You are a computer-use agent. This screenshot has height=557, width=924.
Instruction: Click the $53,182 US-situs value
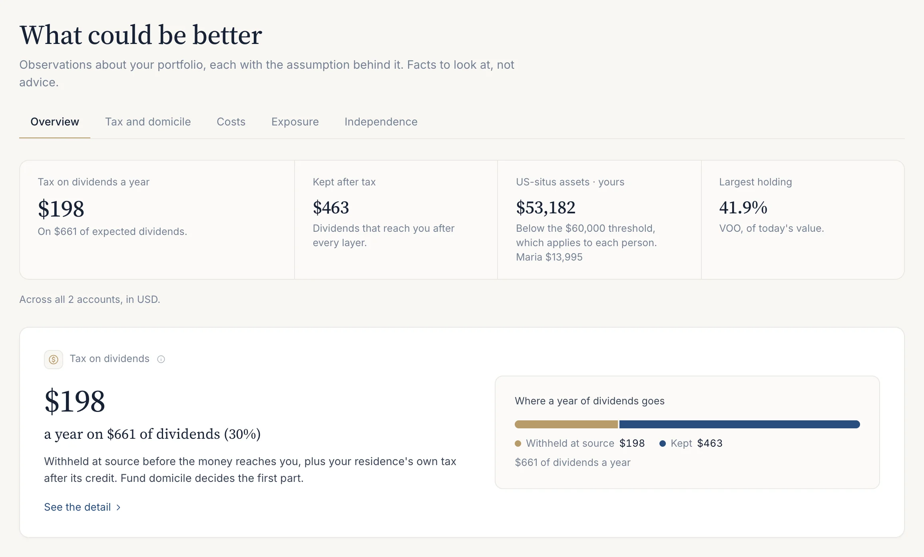546,208
